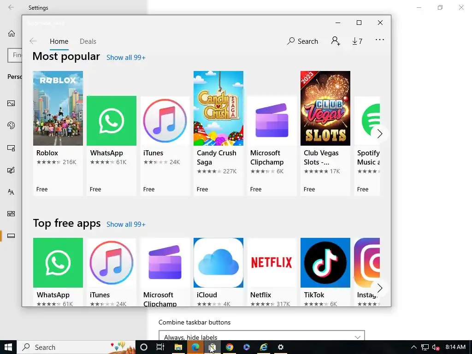Screen dimensions: 472x354
Task: Show hidden system tray icons
Action: coord(414,347)
